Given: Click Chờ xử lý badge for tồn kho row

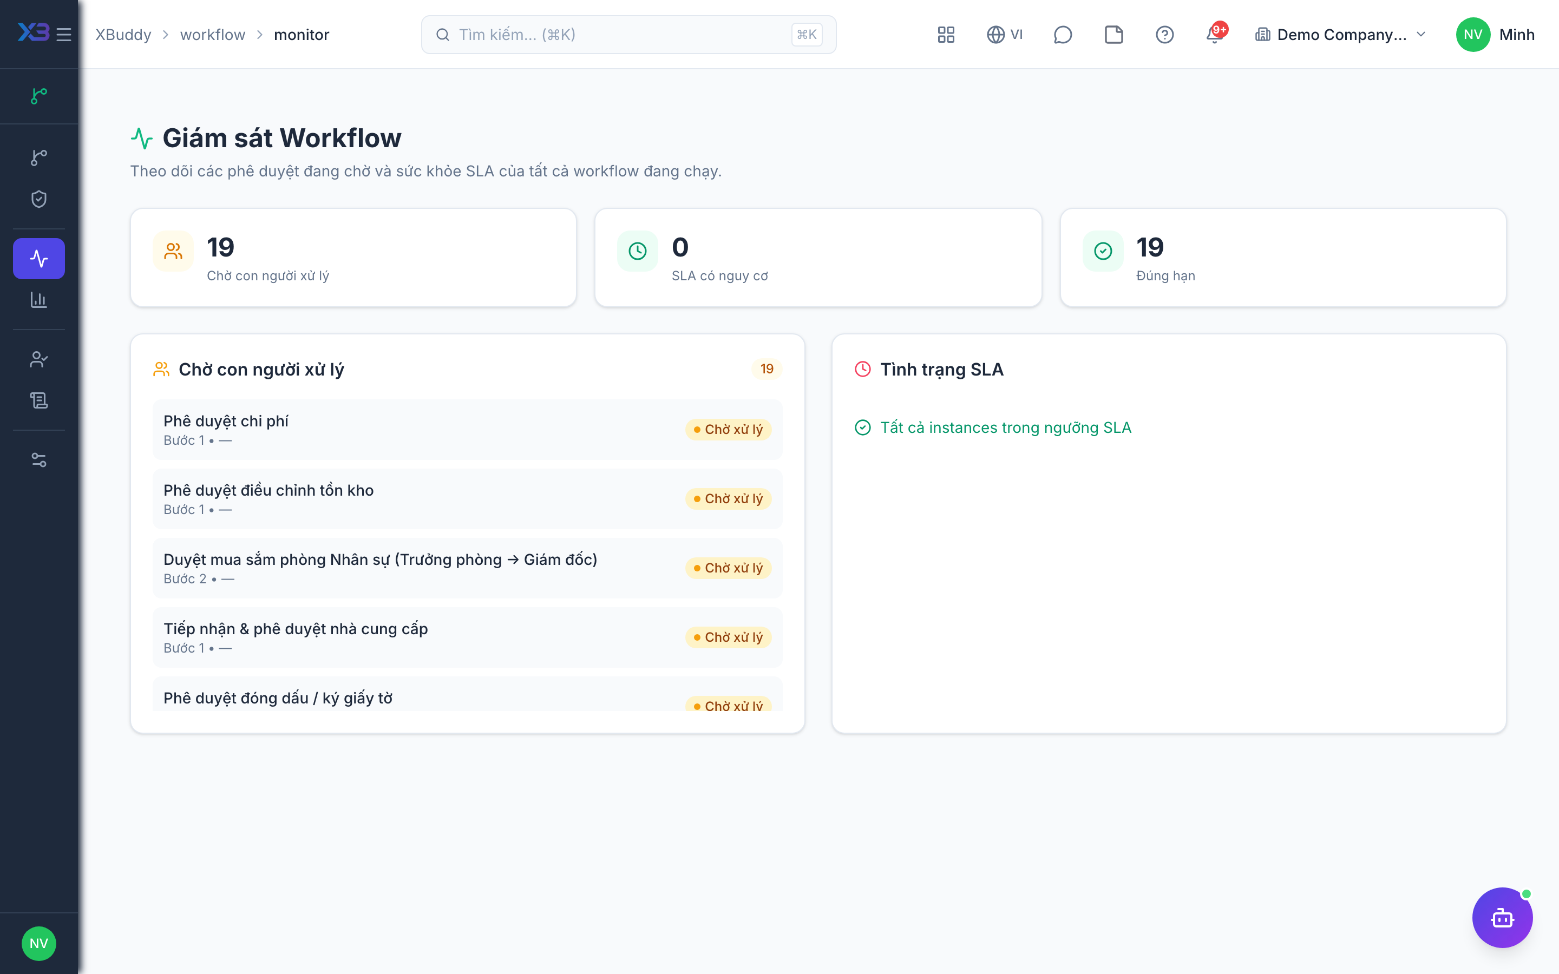Looking at the screenshot, I should (728, 498).
